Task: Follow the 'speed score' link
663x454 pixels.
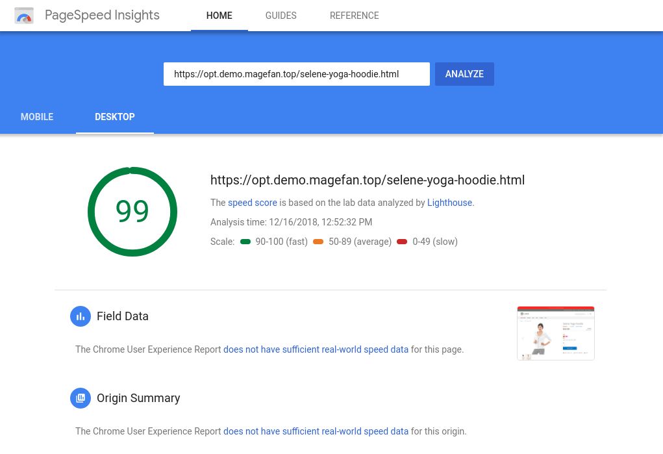Action: point(253,203)
